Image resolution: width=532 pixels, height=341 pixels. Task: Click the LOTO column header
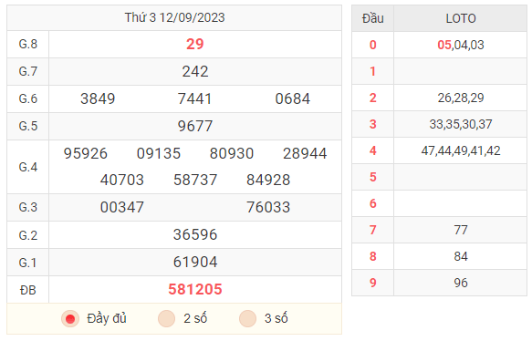tap(461, 18)
